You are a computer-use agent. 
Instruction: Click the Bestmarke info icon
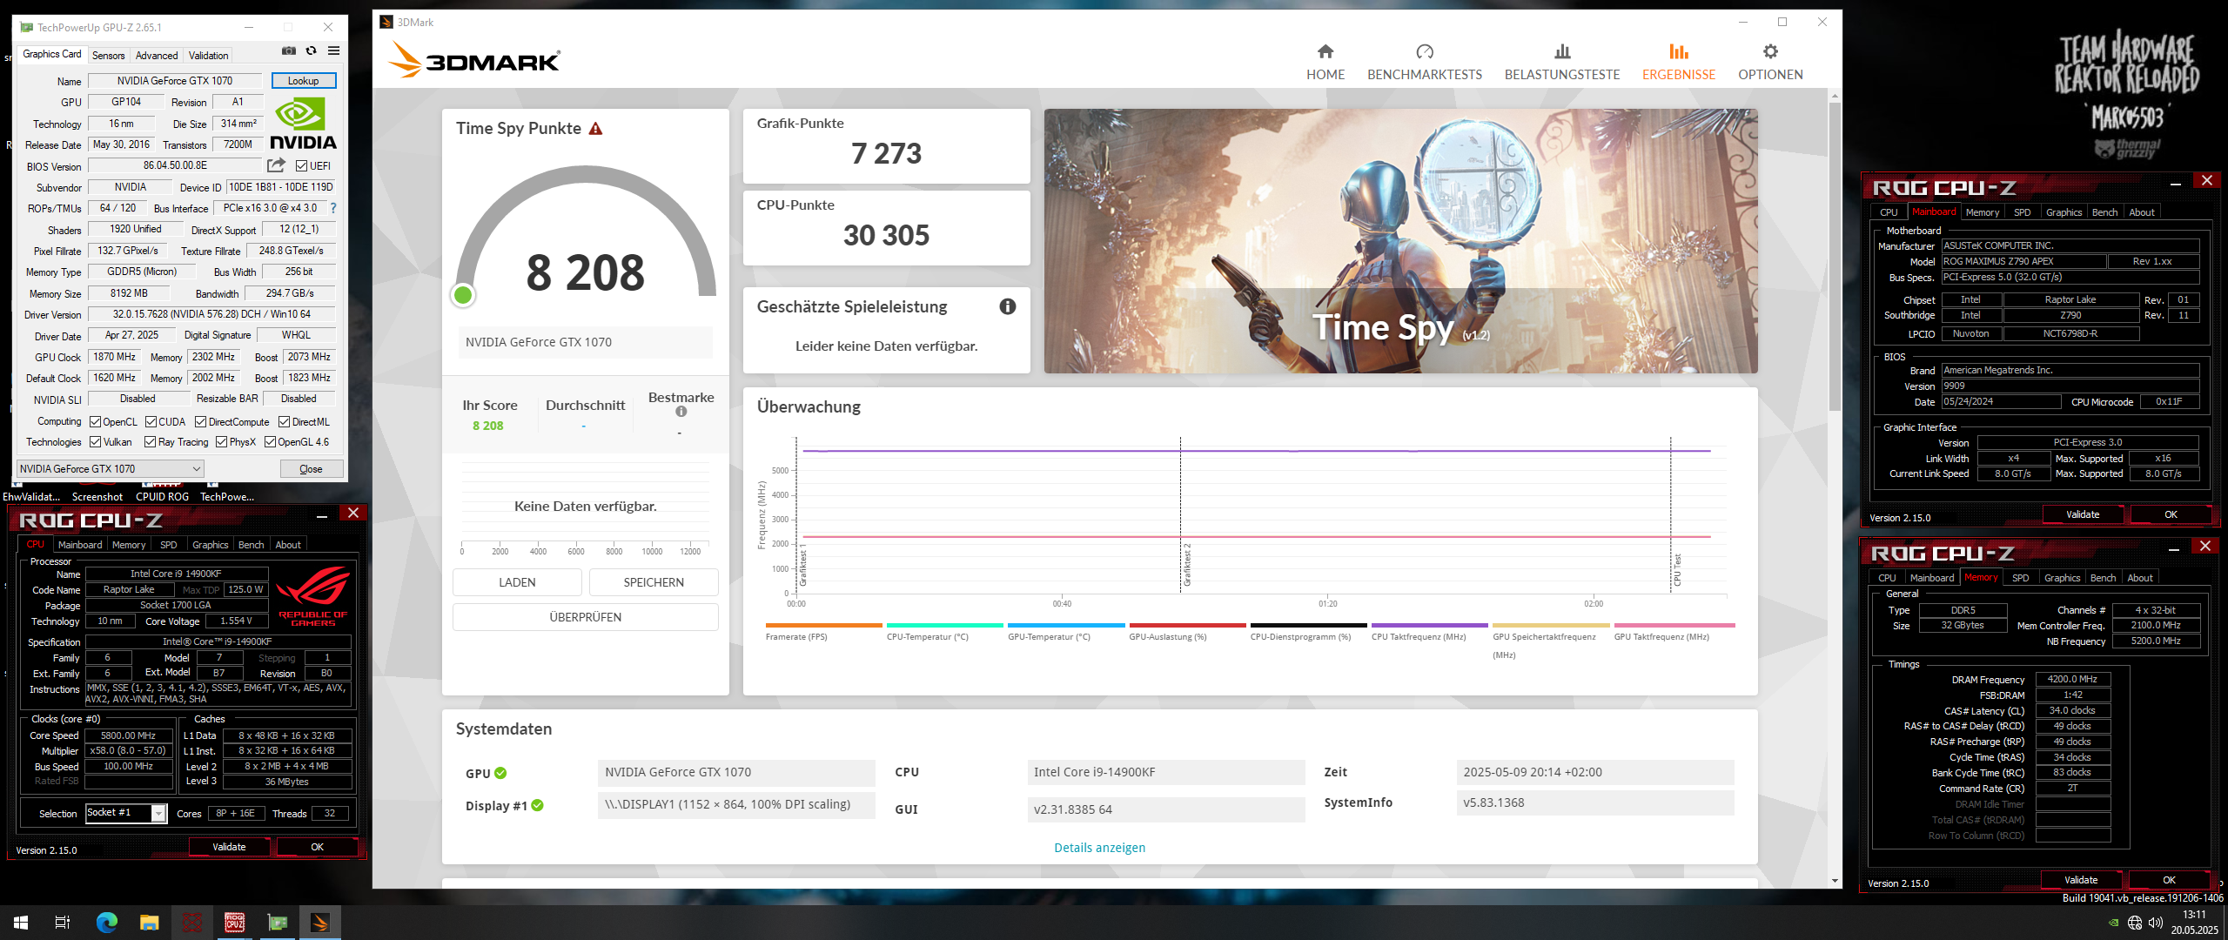[x=681, y=412]
